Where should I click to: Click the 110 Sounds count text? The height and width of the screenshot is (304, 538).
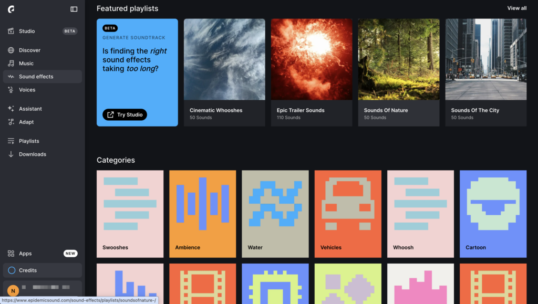click(x=288, y=118)
